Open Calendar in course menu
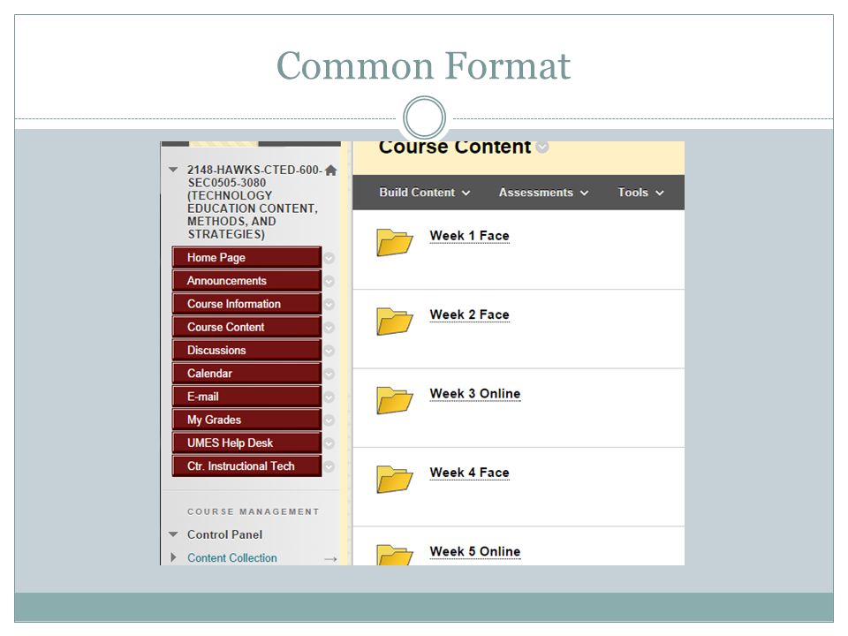848x636 pixels. click(246, 374)
